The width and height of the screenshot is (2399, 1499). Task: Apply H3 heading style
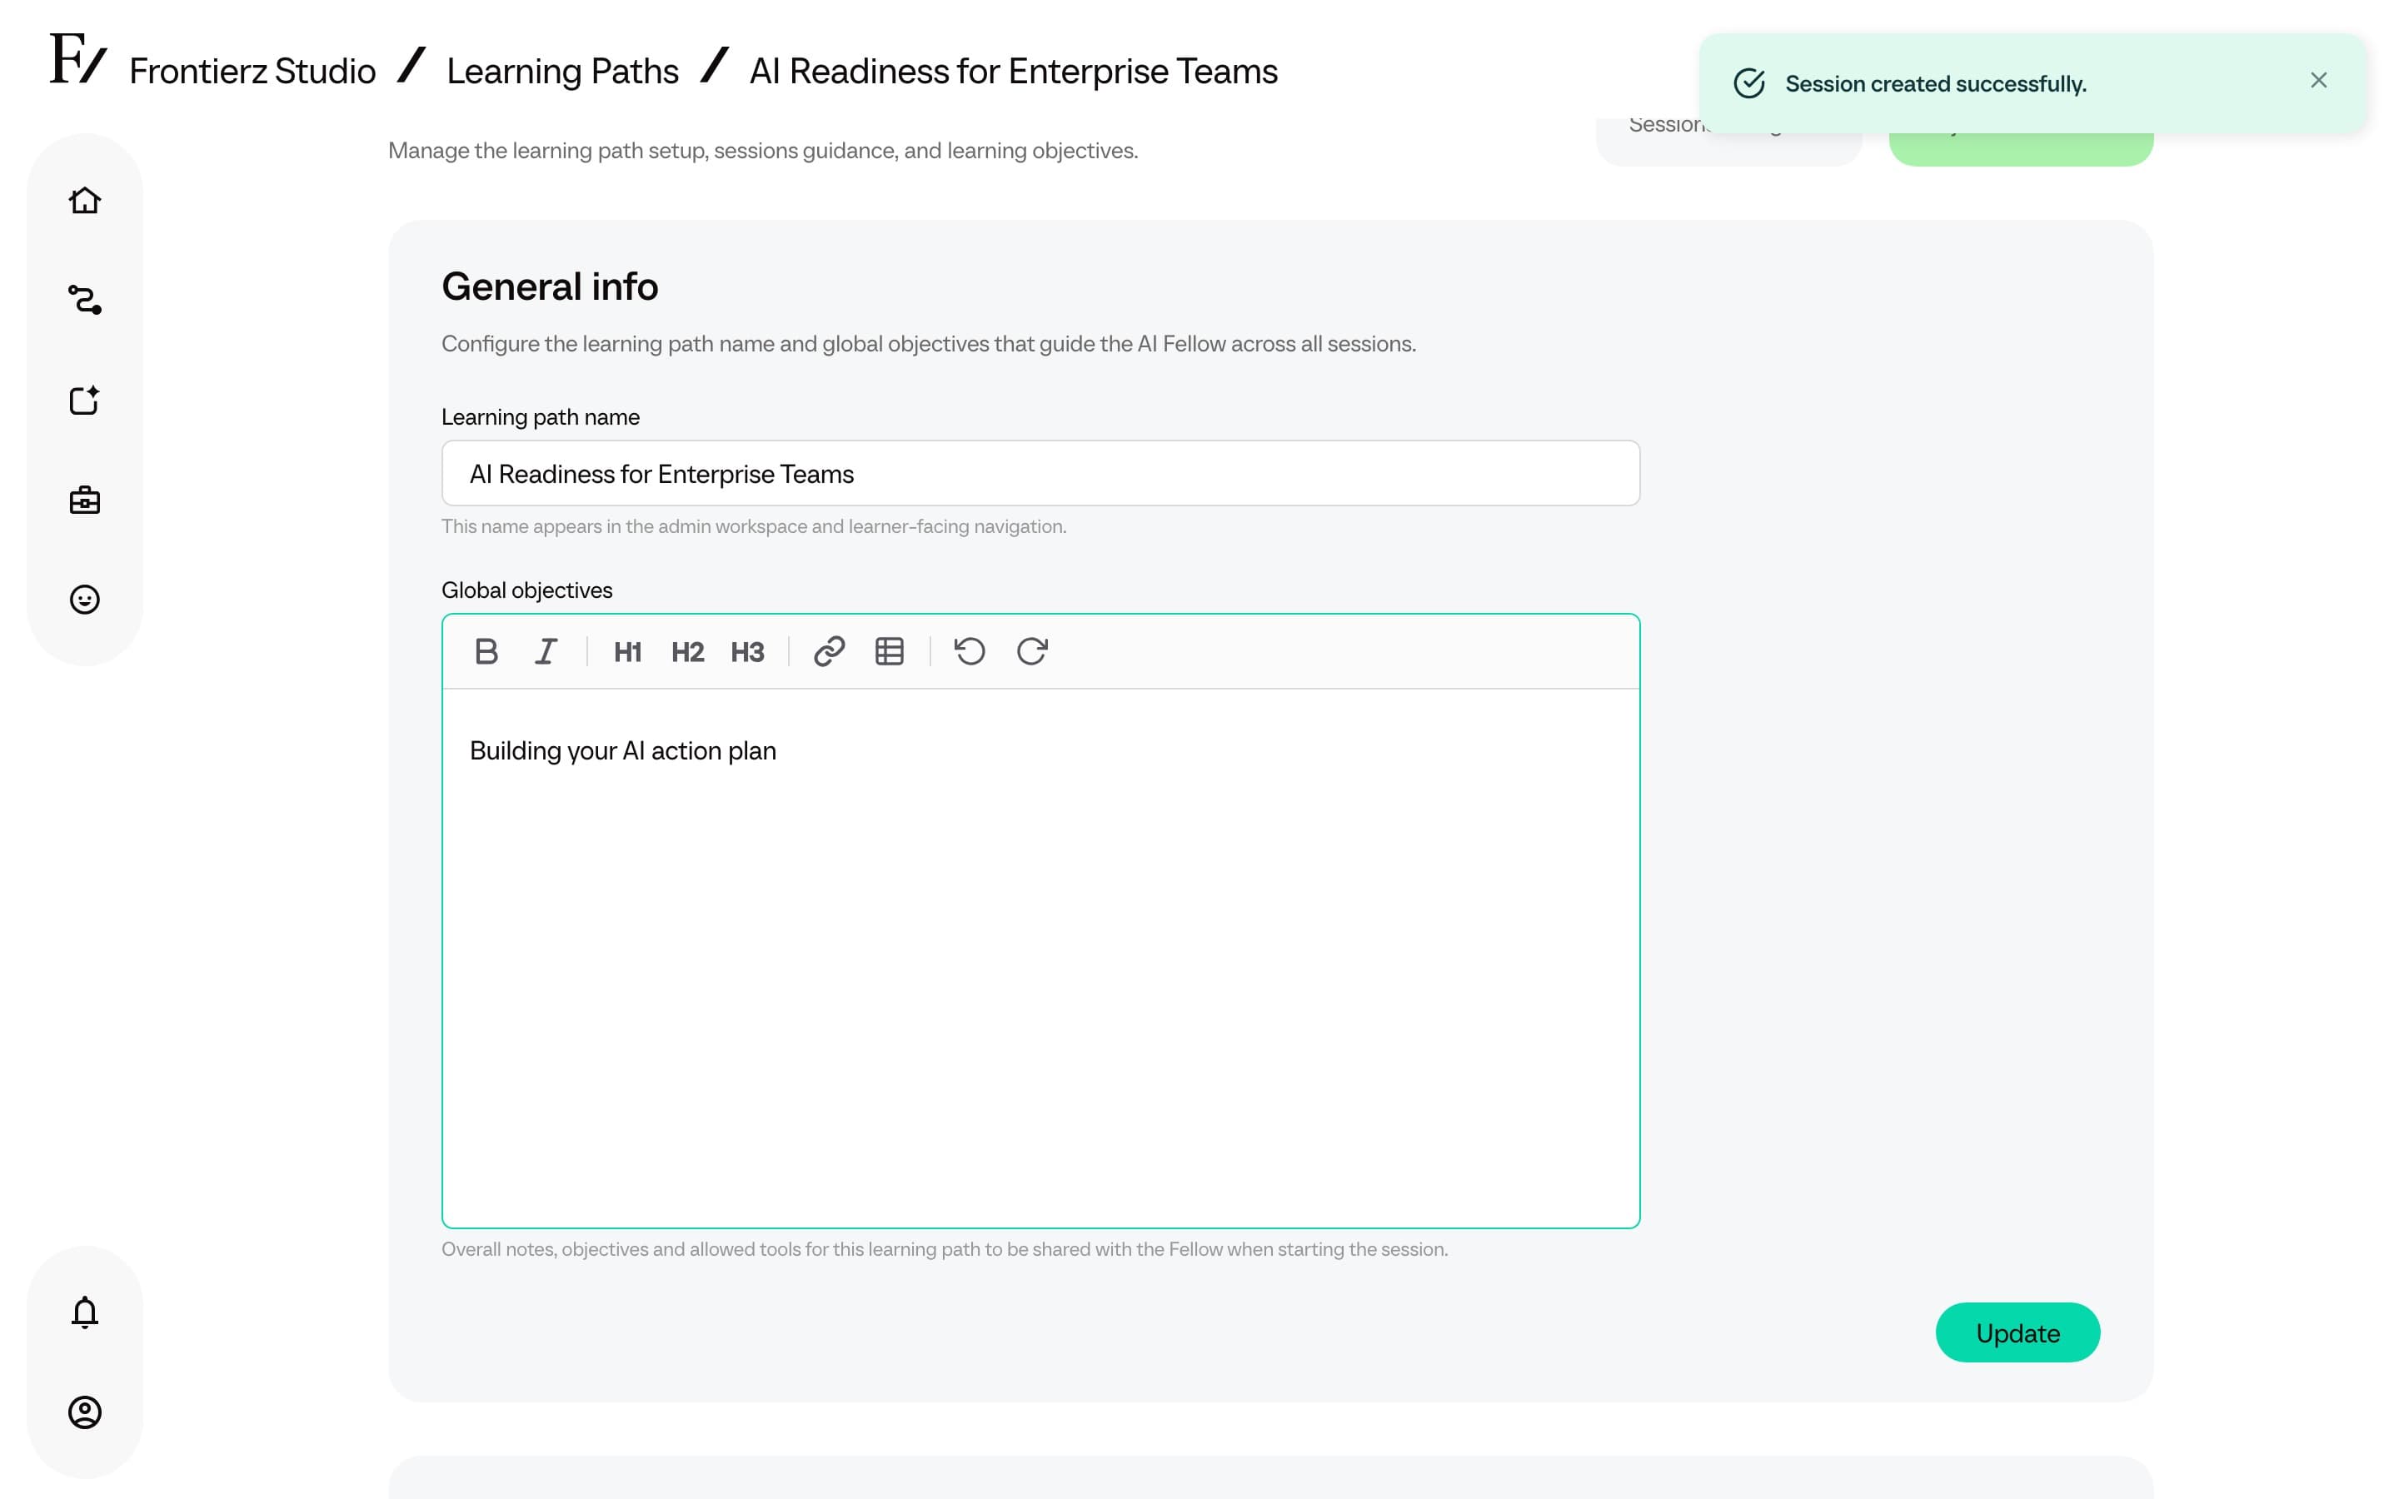tap(747, 651)
